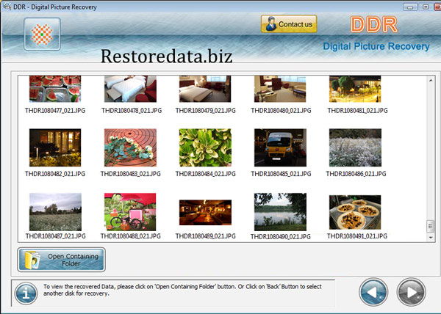Select the green leaves thumbnail THDR1080484_021.JPG
The height and width of the screenshot is (314, 441).
point(205,147)
